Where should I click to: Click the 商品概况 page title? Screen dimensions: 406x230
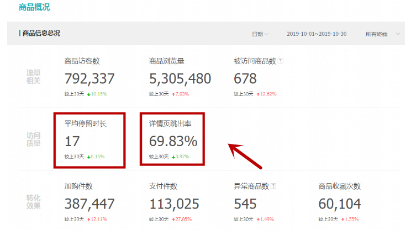coord(33,7)
